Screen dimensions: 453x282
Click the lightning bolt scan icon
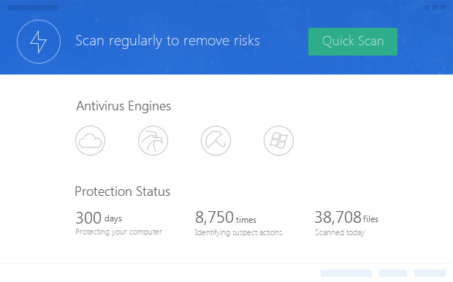[39, 42]
